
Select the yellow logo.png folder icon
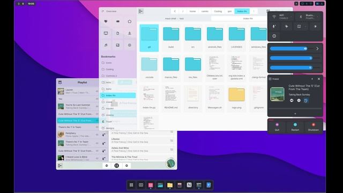(237, 94)
